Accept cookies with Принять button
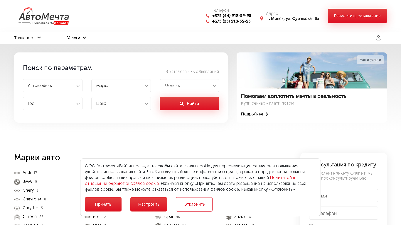The width and height of the screenshot is (401, 225). 103,204
